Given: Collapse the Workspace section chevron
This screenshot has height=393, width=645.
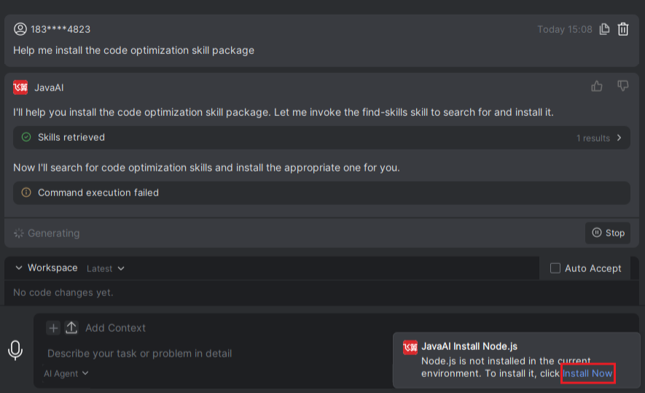Looking at the screenshot, I should click(18, 268).
